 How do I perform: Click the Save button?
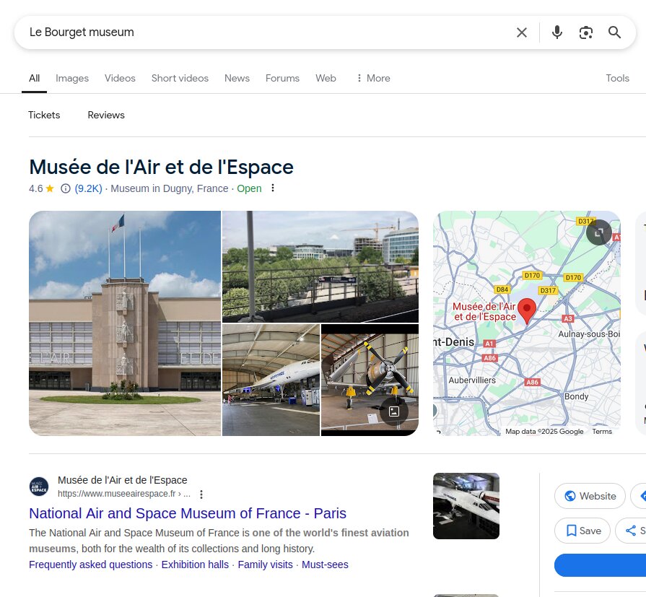coord(582,531)
